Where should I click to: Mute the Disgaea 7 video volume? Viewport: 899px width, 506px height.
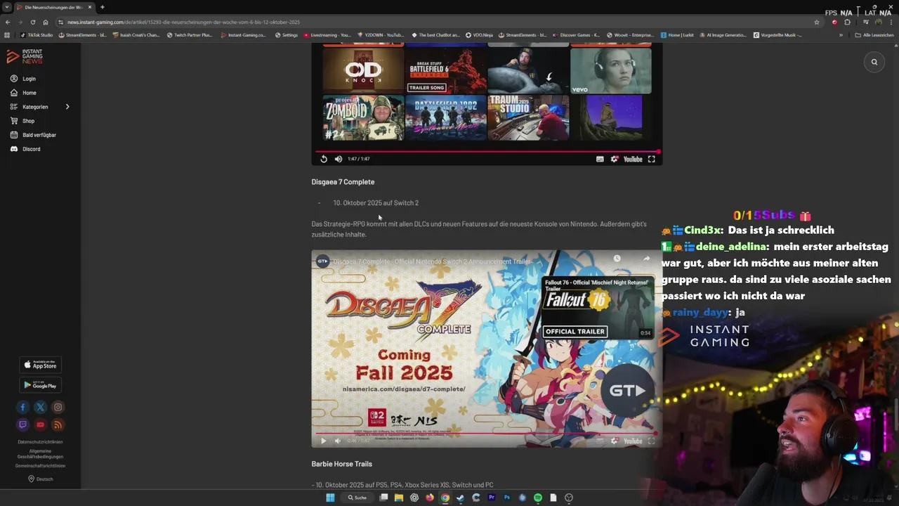coord(338,441)
